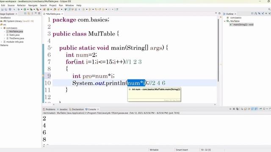Toggle Hide Non-Public Members in Outline toolbar
This screenshot has height=152, width=271.
point(266,14)
